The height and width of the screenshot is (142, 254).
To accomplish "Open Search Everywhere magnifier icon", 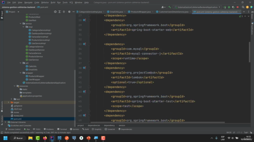I will [243, 7].
